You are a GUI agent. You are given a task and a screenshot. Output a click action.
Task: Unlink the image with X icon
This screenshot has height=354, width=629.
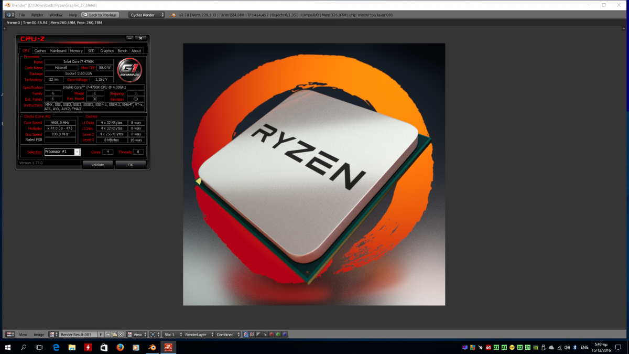[121, 335]
